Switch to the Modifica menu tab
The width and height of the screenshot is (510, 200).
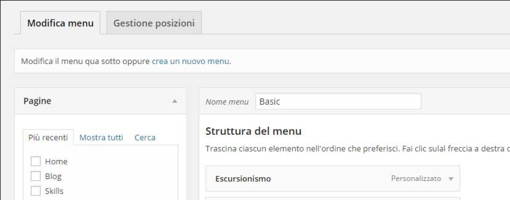[60, 23]
